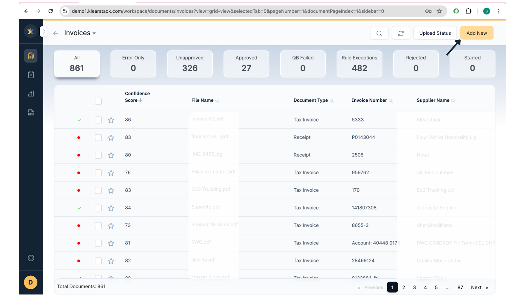Open invoice number 5333 cell

358,120
